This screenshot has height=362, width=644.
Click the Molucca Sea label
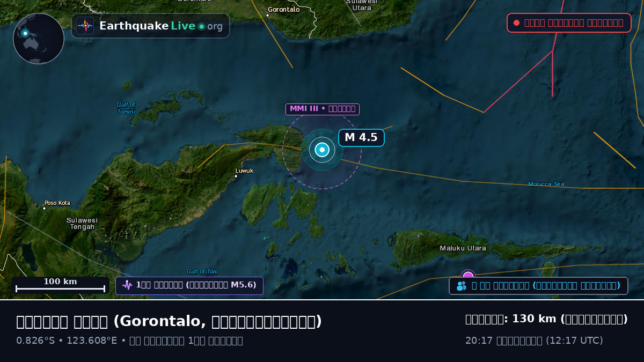(546, 184)
